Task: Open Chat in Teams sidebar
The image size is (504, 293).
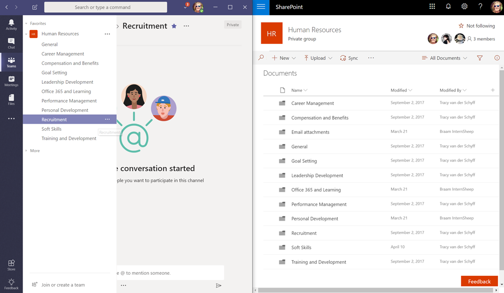Action: [x=11, y=43]
